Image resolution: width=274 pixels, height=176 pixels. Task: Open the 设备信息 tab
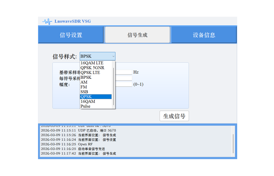pos(204,35)
